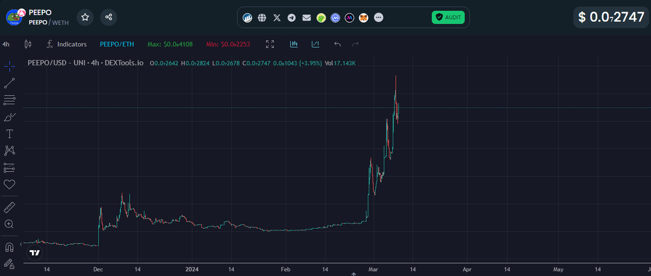Image resolution: width=651 pixels, height=276 pixels.
Task: Click the Min price $0.0₈2253 label
Action: [228, 44]
